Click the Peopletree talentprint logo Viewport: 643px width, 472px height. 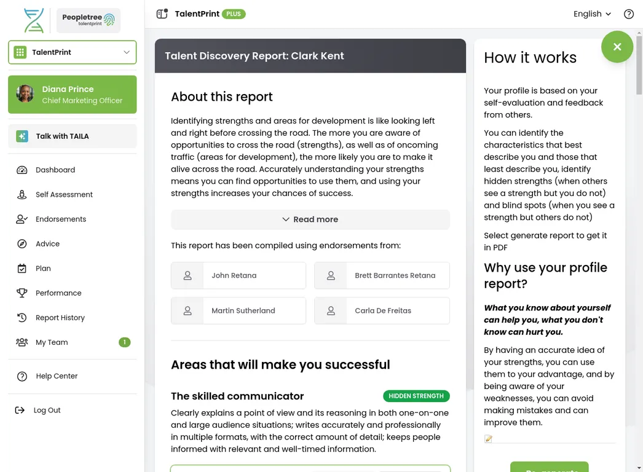88,20
